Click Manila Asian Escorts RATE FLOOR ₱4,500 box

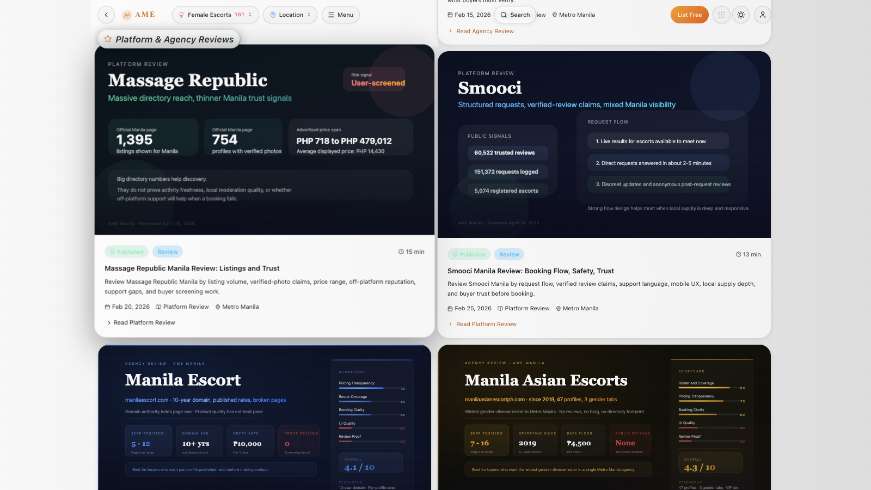[x=583, y=440]
